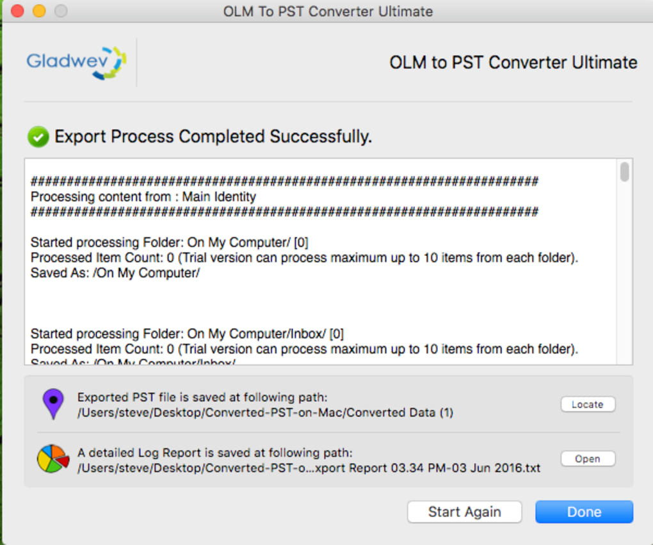Click the window title bar text
The width and height of the screenshot is (653, 545).
coord(328,12)
